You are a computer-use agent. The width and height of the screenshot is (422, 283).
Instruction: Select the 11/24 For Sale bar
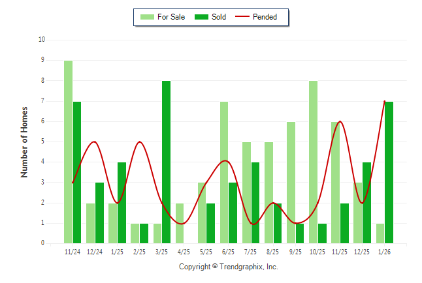point(68,152)
